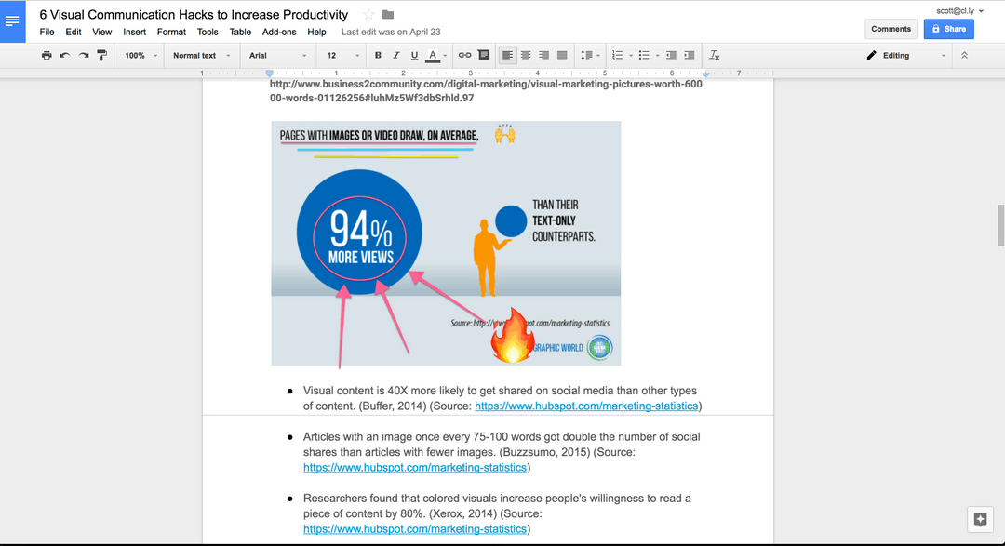Toggle italic formatting

click(x=396, y=56)
